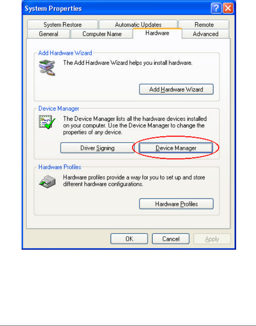The width and height of the screenshot is (256, 326).
Task: Select the Hardware tab
Action: pyautogui.click(x=157, y=33)
